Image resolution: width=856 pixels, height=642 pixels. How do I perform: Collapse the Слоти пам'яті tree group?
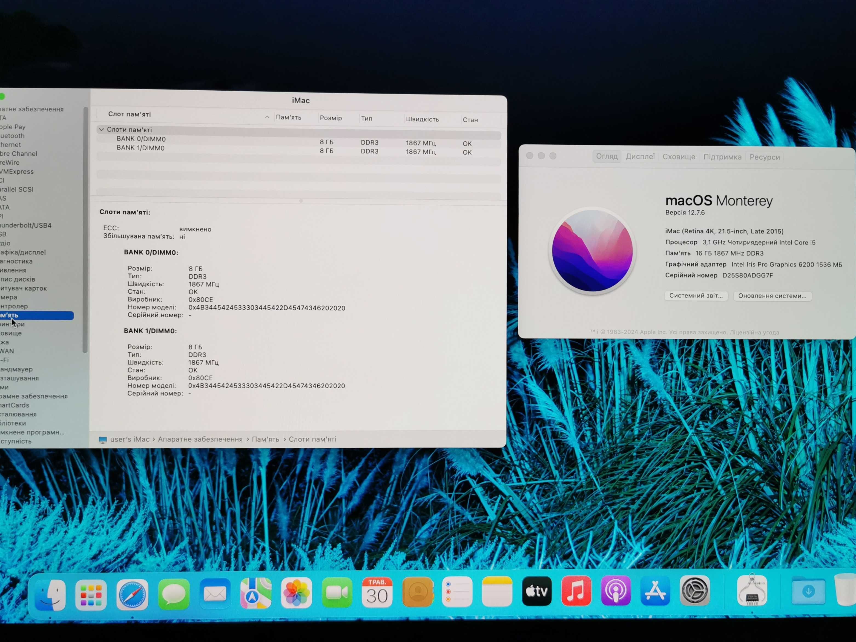point(101,130)
